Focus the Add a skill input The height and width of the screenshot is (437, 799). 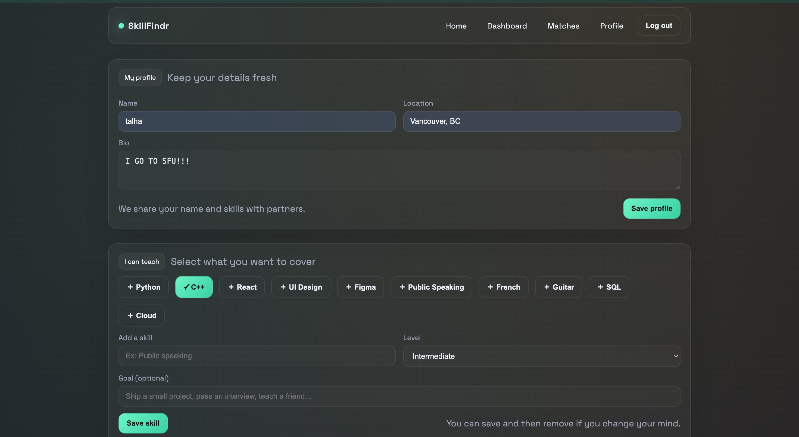pos(257,356)
